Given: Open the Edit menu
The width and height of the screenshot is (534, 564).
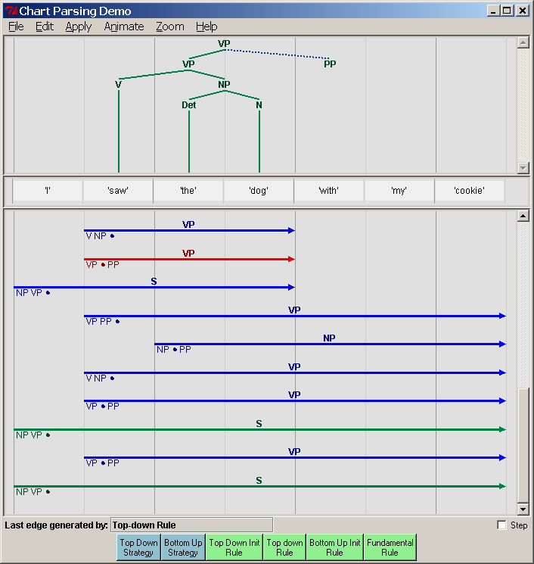Looking at the screenshot, I should (x=45, y=26).
